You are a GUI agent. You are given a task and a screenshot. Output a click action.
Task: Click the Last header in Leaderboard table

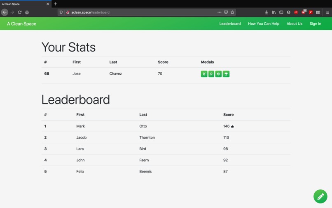click(x=143, y=115)
